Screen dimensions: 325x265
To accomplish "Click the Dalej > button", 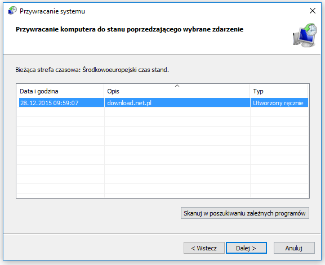I will (x=246, y=248).
